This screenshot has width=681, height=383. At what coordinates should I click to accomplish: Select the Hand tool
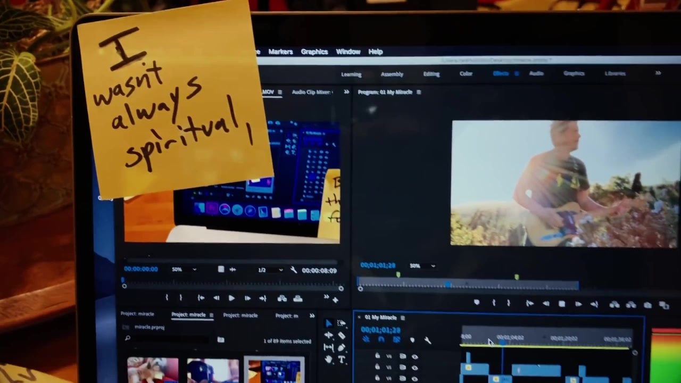(328, 360)
